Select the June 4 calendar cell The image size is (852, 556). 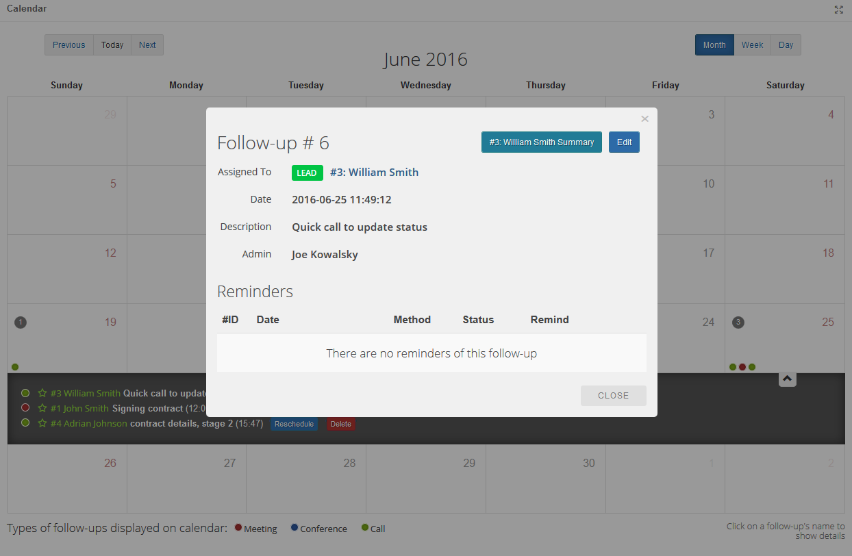[785, 131]
